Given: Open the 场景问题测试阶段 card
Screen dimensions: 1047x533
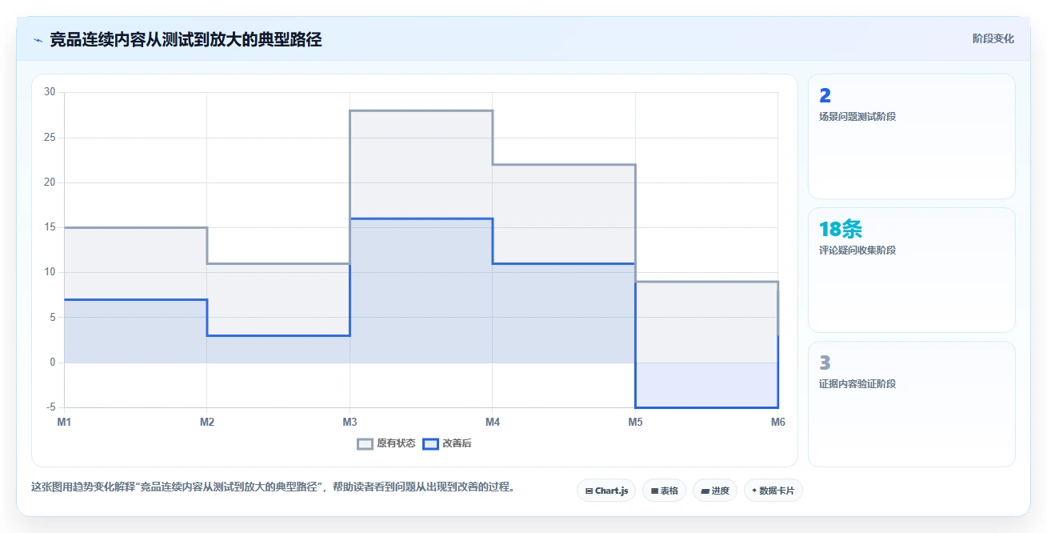Looking at the screenshot, I should coord(912,136).
